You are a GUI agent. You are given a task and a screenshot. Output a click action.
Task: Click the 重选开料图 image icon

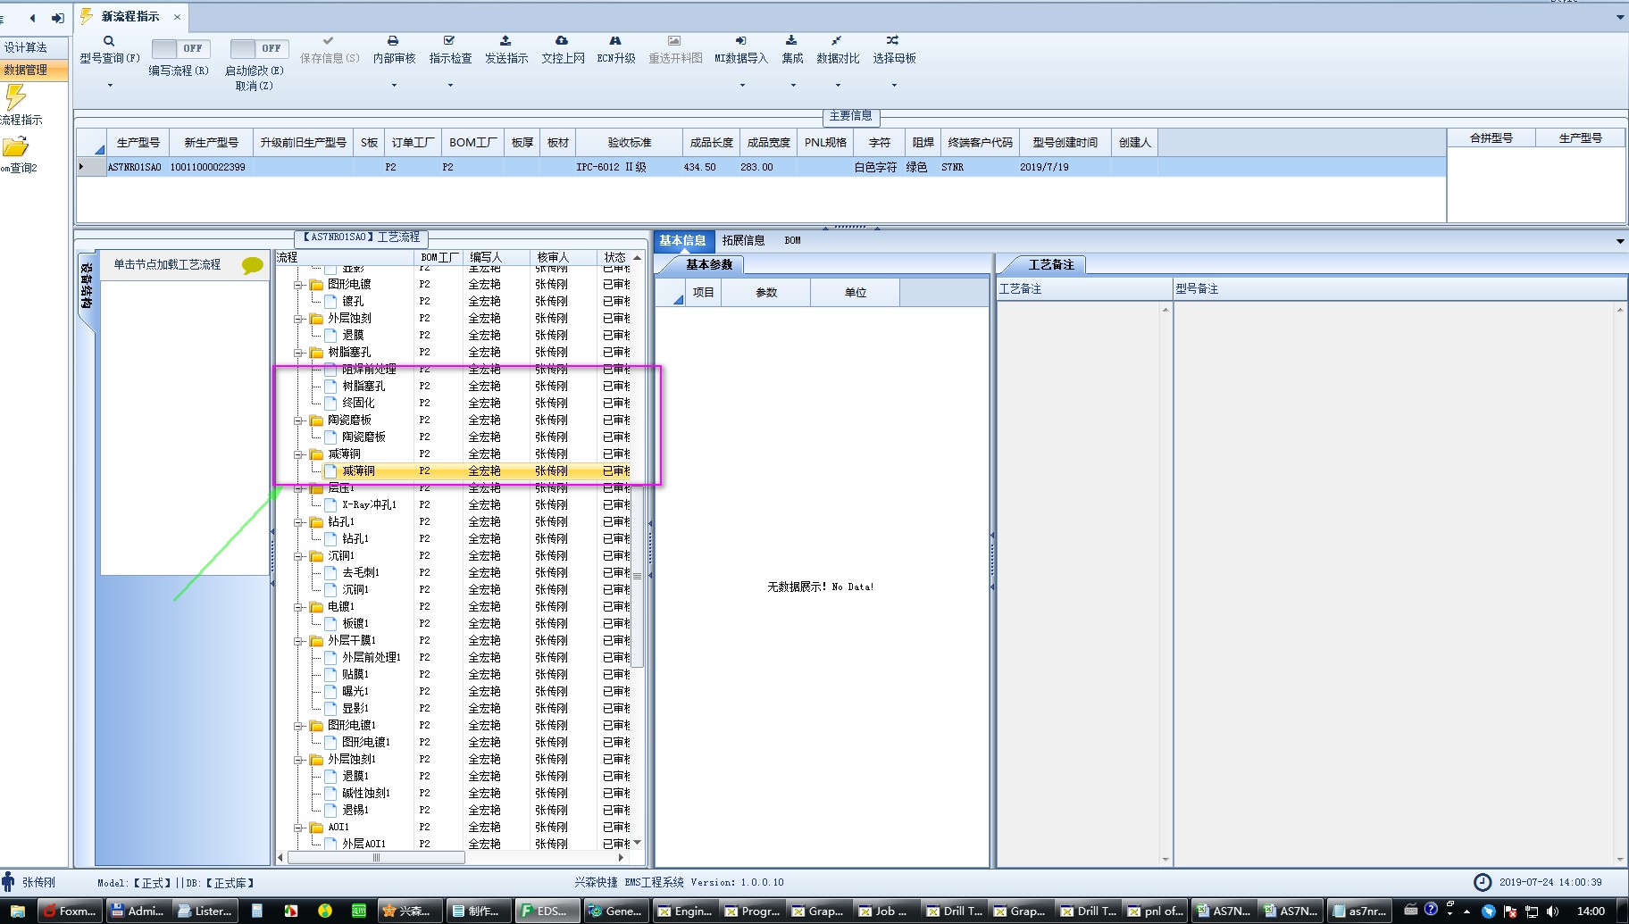(674, 41)
